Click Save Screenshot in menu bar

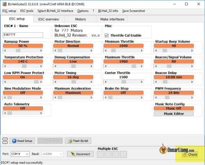(x=133, y=11)
